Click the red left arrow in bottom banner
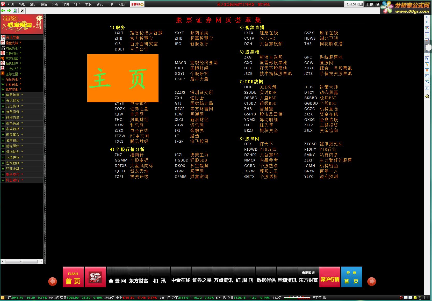The width and height of the screenshot is (432, 301). pos(53,282)
